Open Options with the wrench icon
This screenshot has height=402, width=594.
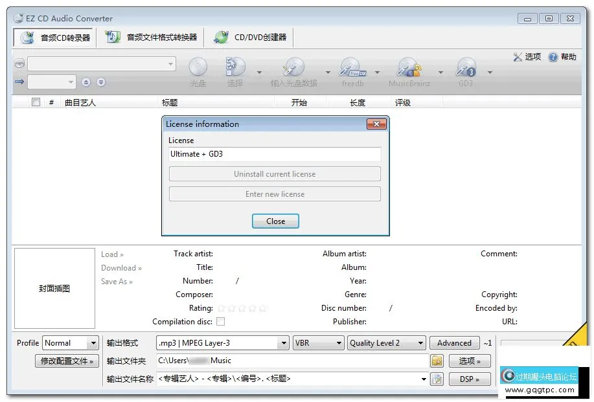(518, 57)
